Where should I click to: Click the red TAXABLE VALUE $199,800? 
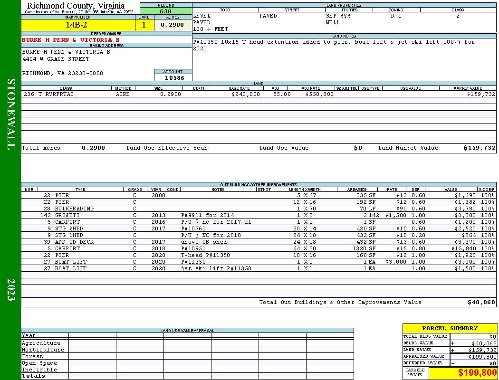(477, 373)
